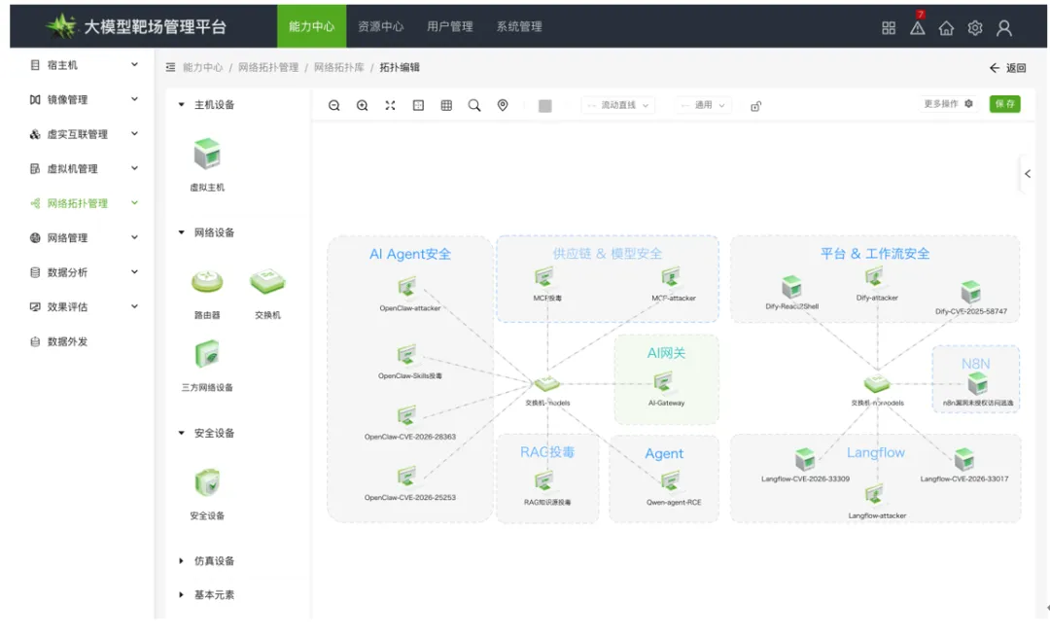Select OpenClaw-Skills投毒 node on canvas
Screen dimensions: 1050x637
coord(406,354)
